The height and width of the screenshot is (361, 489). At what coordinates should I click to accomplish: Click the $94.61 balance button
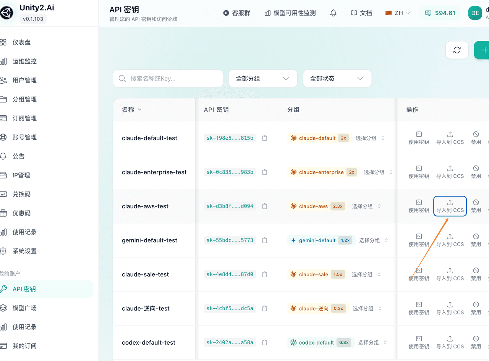(440, 13)
